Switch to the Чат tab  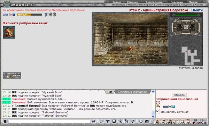[x=110, y=92]
